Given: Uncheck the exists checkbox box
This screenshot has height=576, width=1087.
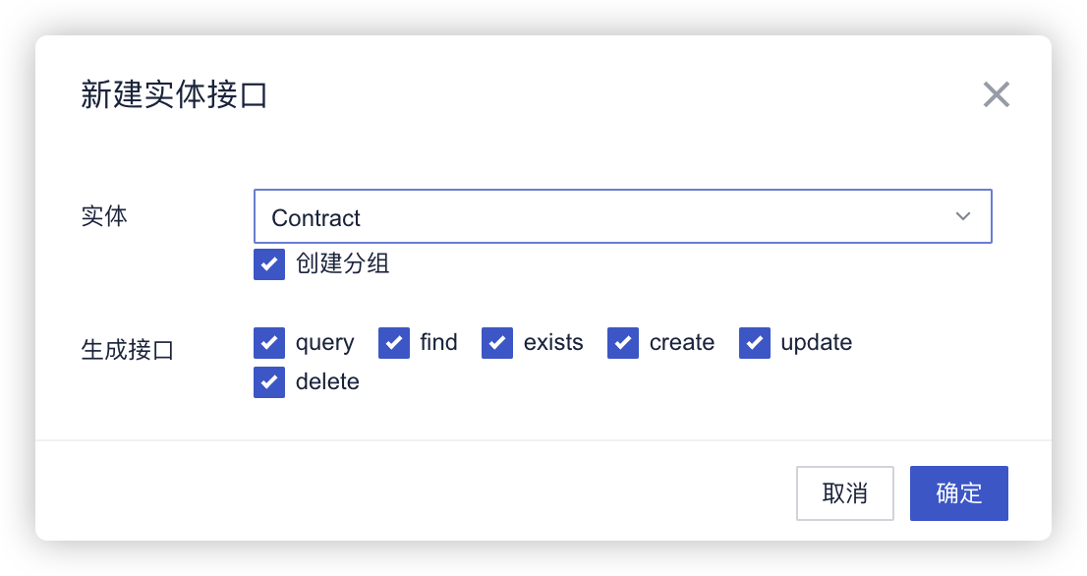Looking at the screenshot, I should (x=497, y=343).
